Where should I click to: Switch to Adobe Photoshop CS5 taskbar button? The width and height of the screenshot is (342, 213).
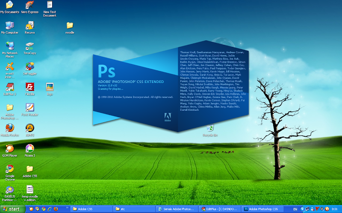(x=262, y=209)
